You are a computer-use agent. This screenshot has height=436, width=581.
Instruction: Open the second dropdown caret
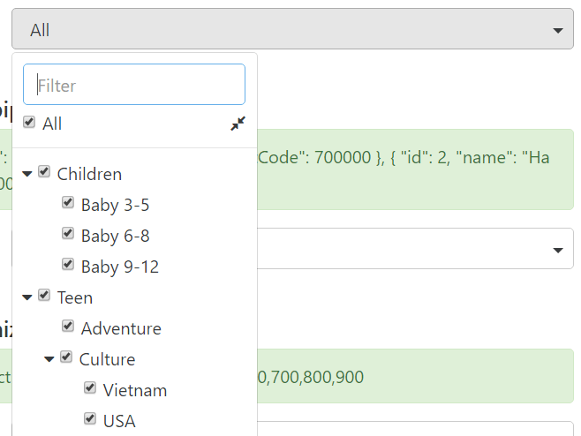coord(557,251)
